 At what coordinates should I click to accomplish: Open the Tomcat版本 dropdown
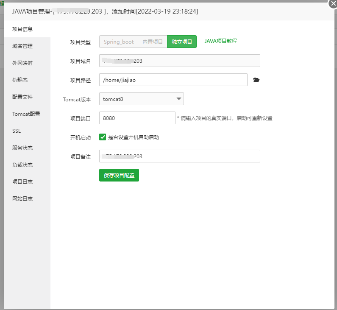142,99
